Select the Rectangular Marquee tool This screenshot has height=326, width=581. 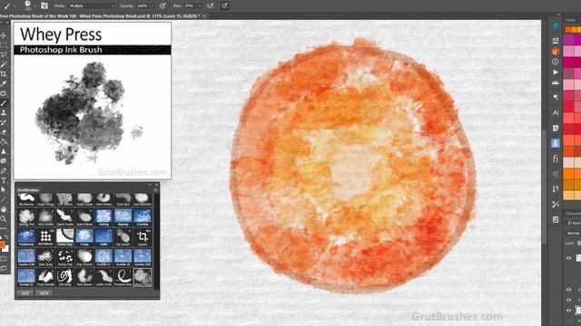pos(4,45)
